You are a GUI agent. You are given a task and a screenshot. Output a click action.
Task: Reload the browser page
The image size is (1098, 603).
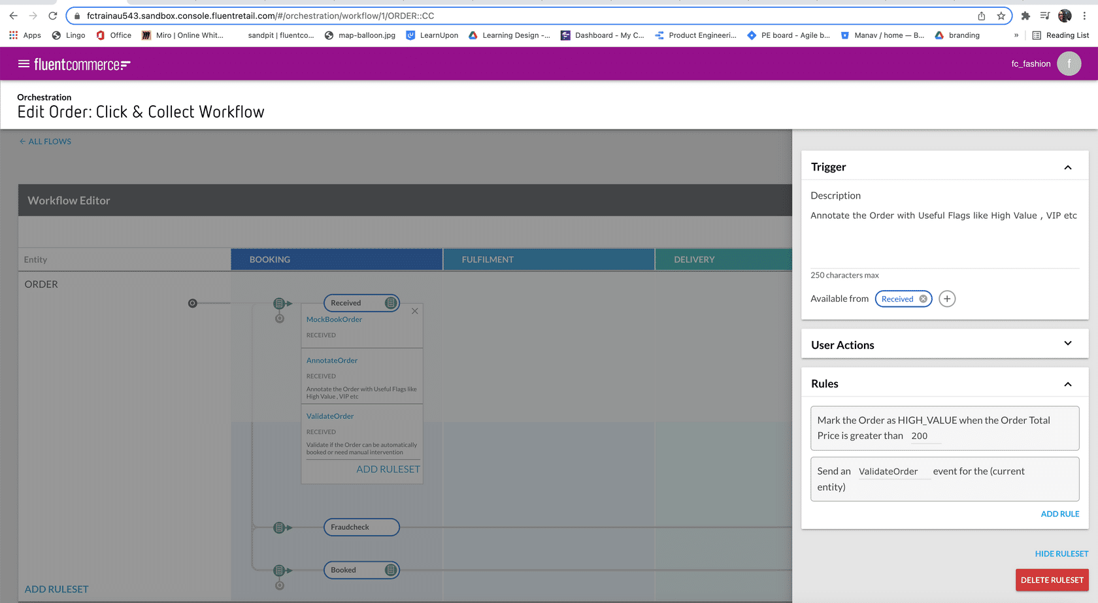tap(53, 16)
